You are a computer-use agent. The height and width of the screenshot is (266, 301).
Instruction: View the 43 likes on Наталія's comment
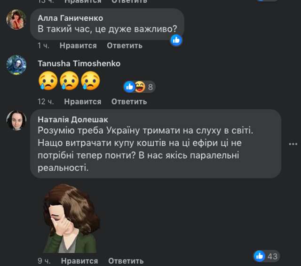click(267, 256)
